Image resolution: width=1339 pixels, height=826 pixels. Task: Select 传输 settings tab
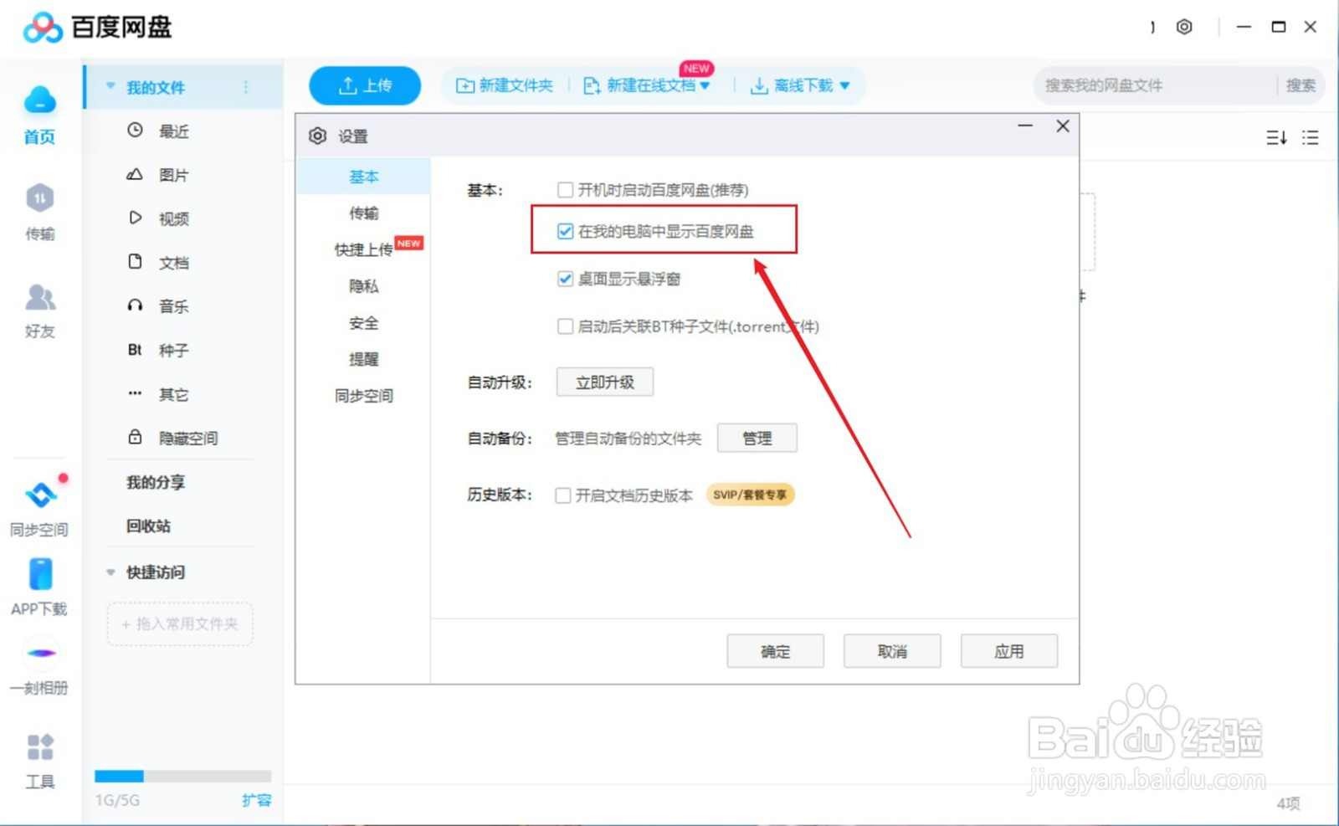(363, 213)
